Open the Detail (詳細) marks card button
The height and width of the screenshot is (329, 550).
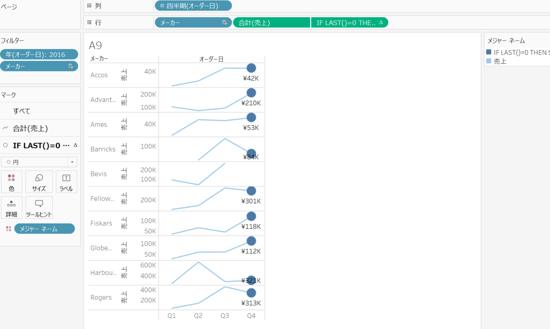[11, 207]
